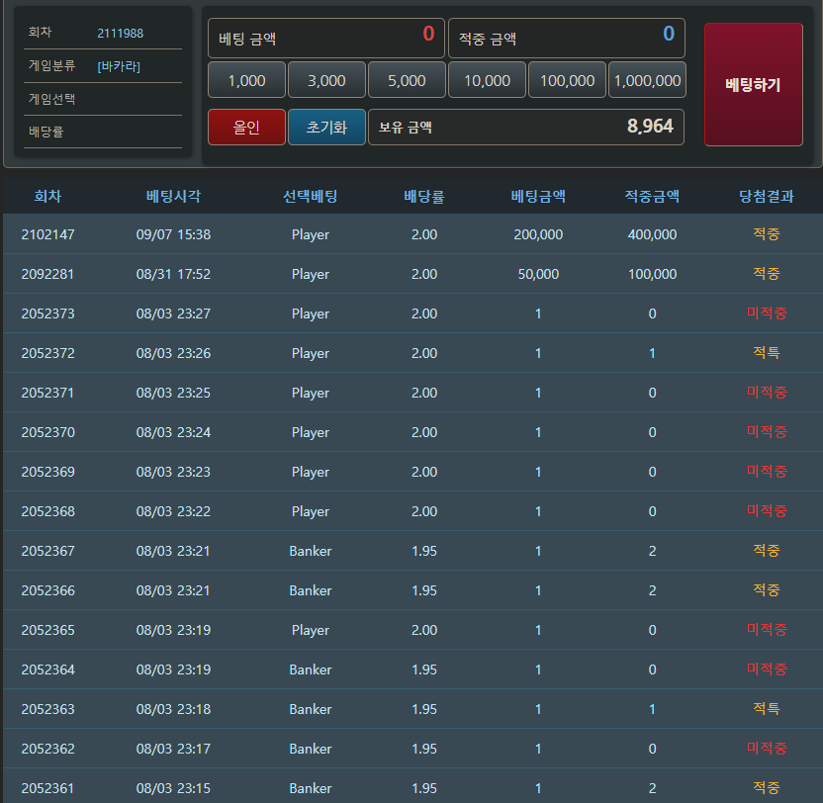Click 2.00 odds in round 2052370 row
823x803 pixels.
pos(424,432)
